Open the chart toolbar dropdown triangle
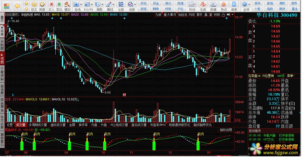 click(x=232, y=15)
